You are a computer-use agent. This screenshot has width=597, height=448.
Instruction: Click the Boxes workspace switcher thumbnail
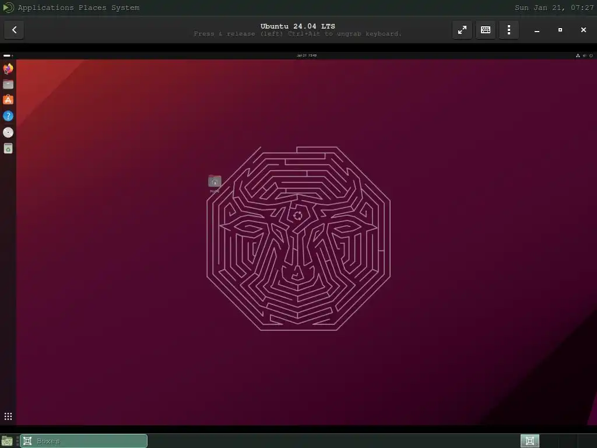point(530,441)
